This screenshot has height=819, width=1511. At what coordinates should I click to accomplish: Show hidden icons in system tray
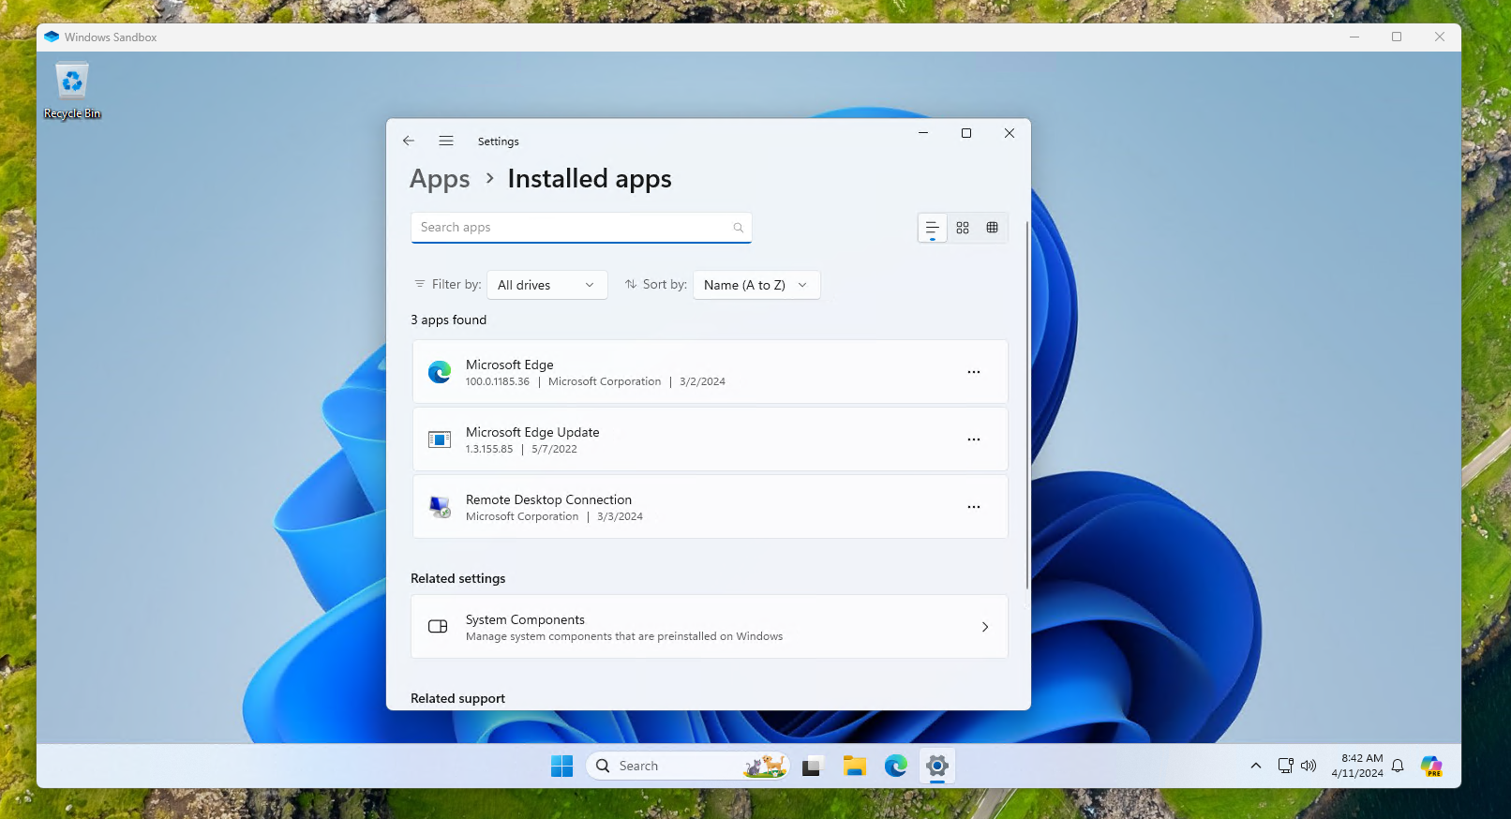pos(1256,766)
